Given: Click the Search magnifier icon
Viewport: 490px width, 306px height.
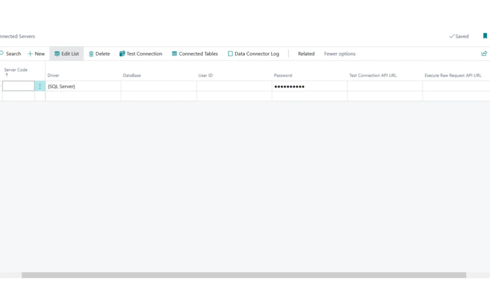Looking at the screenshot, I should [2, 53].
